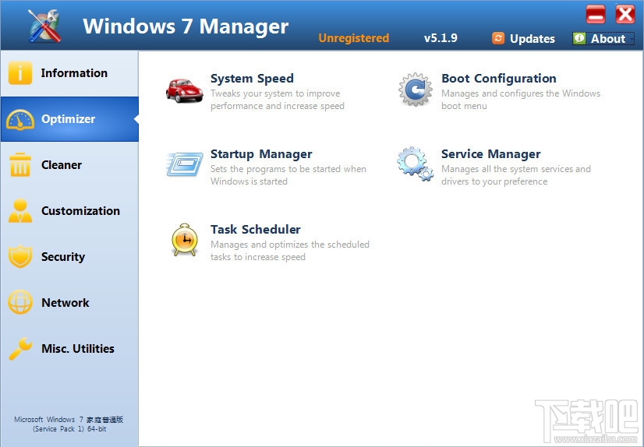The height and width of the screenshot is (447, 644).
Task: Go to the Security tab label
Action: [x=63, y=257]
